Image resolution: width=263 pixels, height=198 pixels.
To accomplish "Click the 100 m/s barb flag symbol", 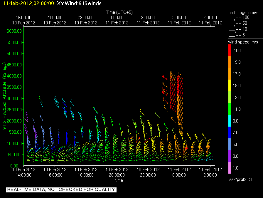I will [x=232, y=19].
